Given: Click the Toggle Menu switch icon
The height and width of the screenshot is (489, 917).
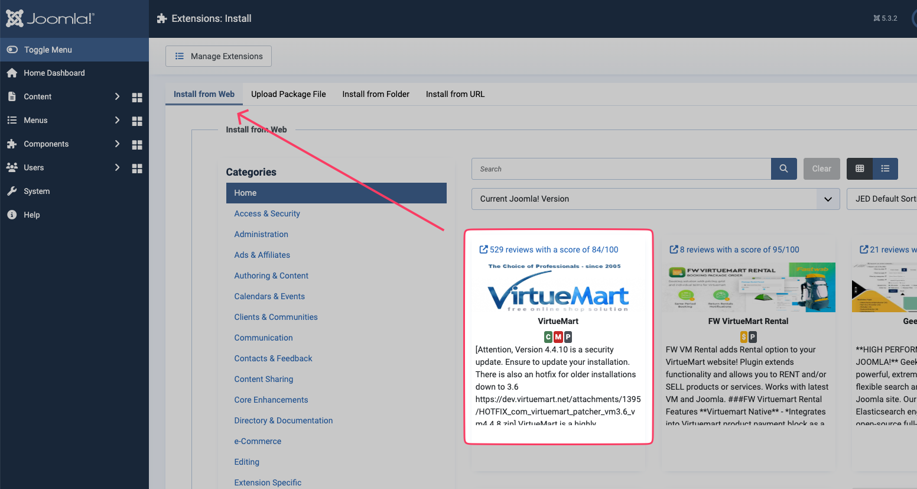Looking at the screenshot, I should coord(12,50).
